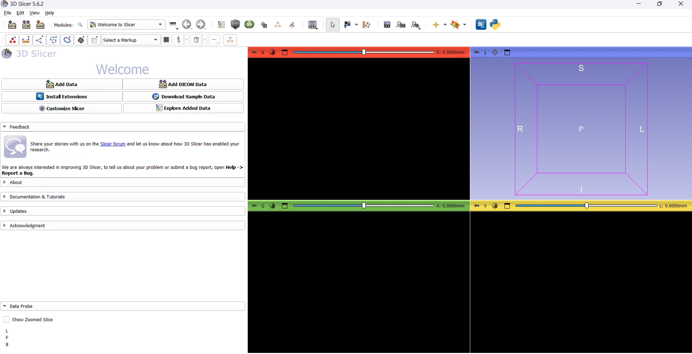Create a new closed curve markup

pos(67,40)
